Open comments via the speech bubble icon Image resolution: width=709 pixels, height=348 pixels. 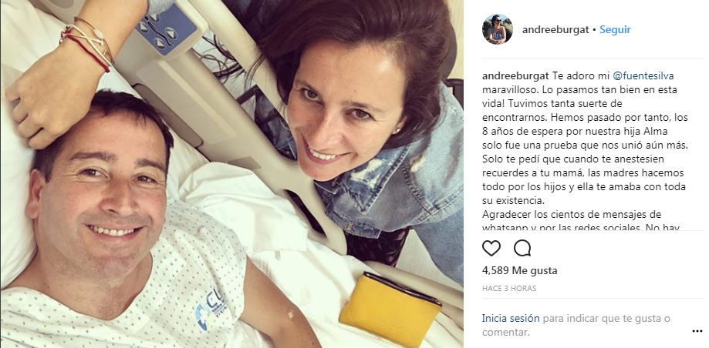[x=522, y=248]
